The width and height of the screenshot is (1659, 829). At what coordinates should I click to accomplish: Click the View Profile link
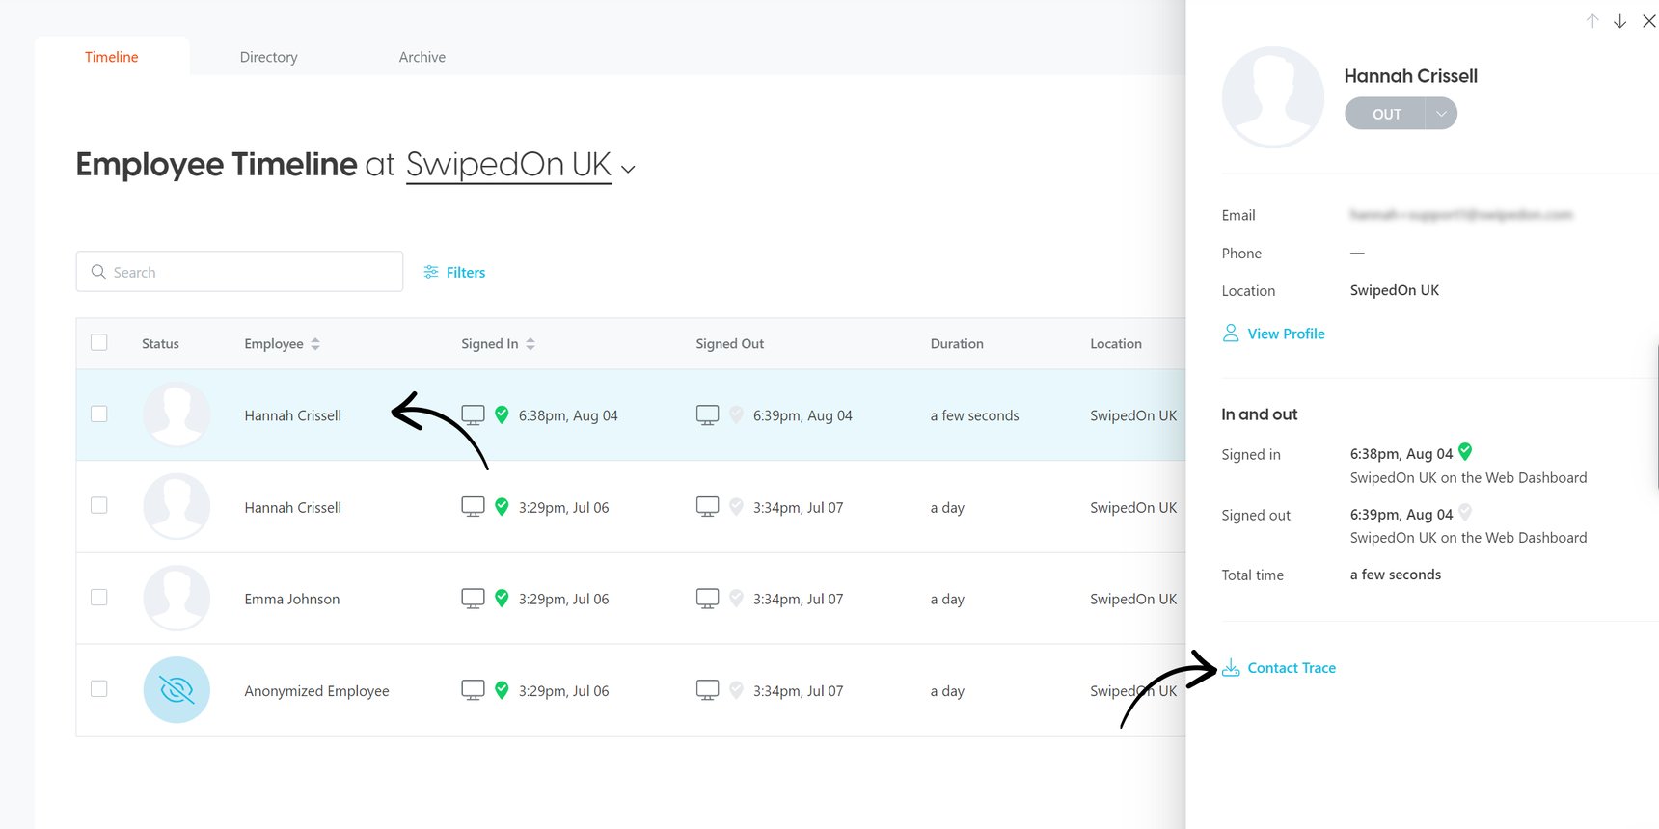click(x=1286, y=334)
